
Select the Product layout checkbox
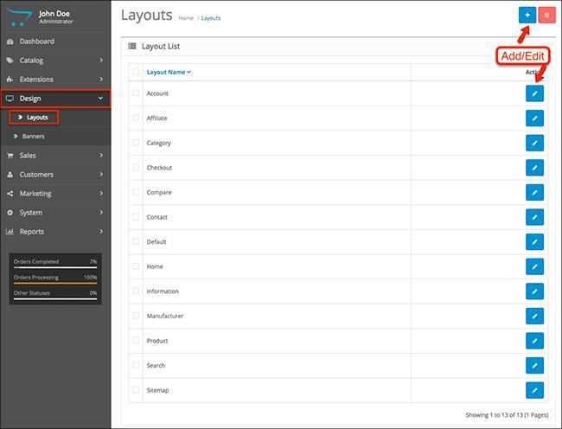point(136,341)
